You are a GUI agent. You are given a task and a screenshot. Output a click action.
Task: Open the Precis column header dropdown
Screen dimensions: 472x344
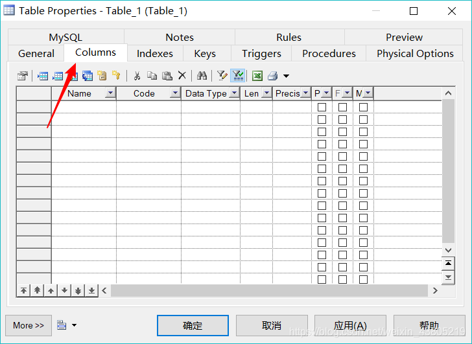(305, 93)
